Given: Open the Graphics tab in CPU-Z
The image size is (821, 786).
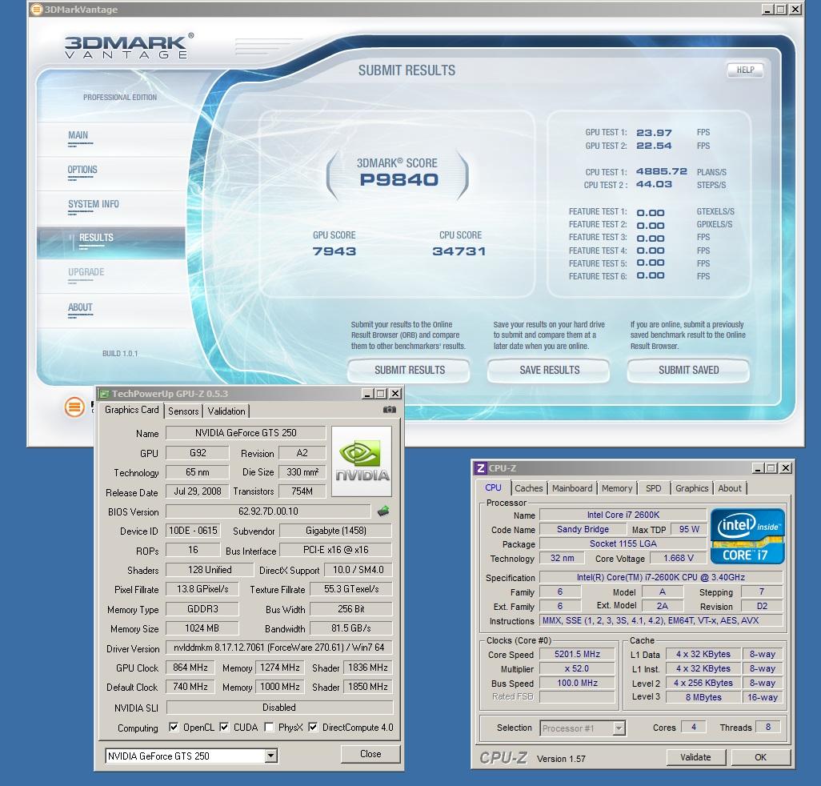Looking at the screenshot, I should [691, 488].
